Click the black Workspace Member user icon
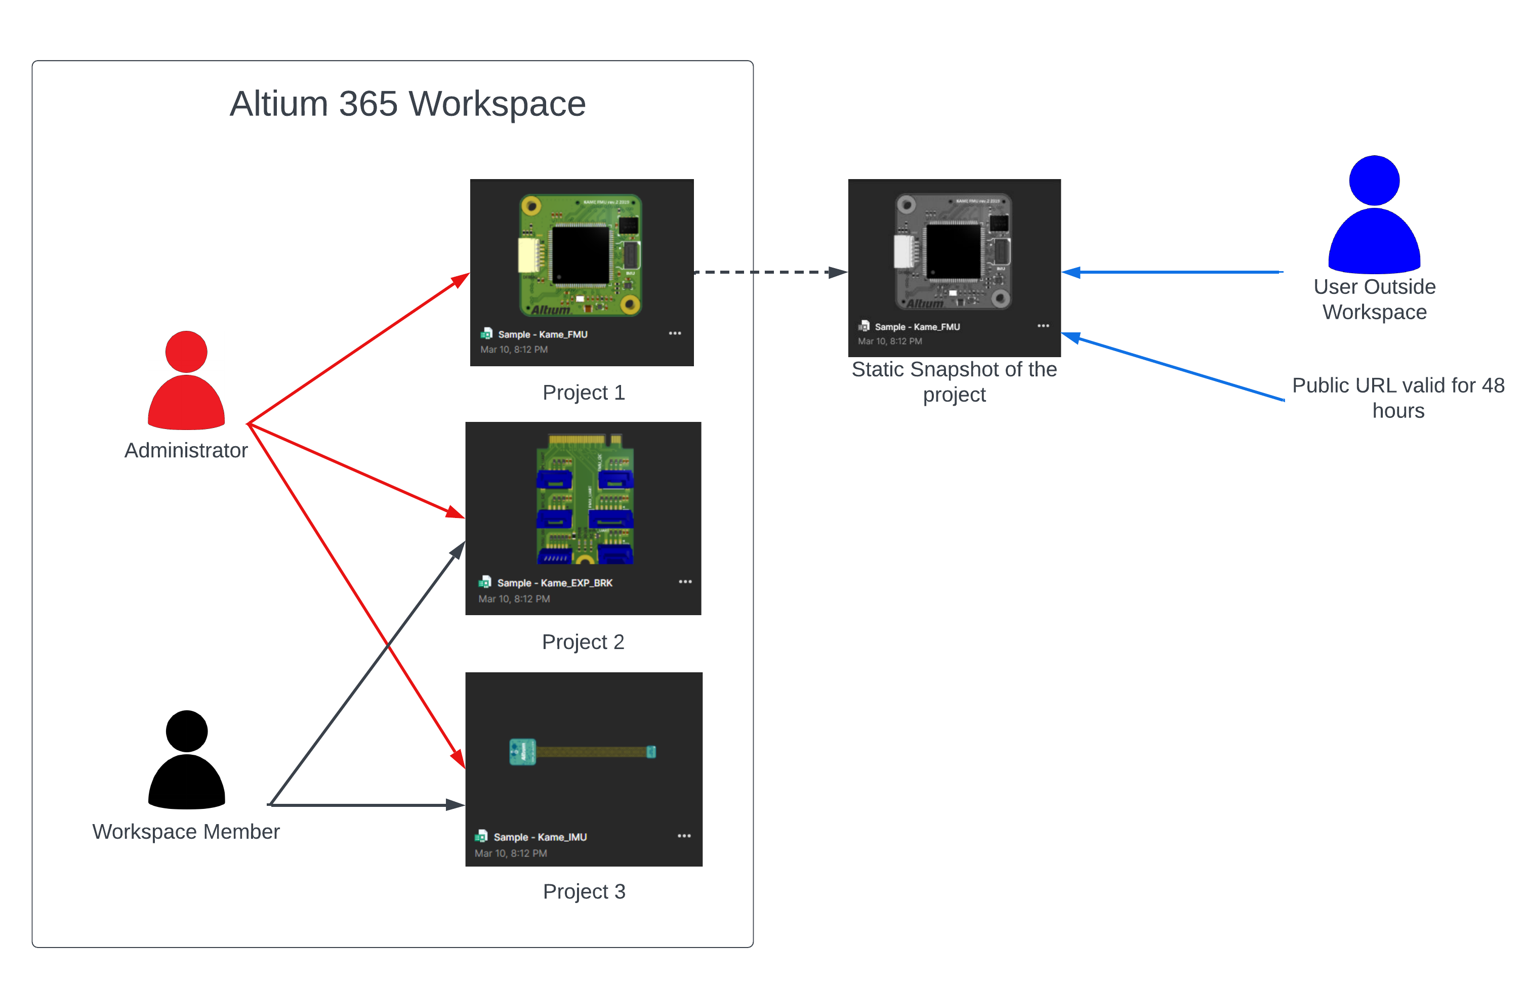Image resolution: width=1524 pixels, height=989 pixels. 186,759
